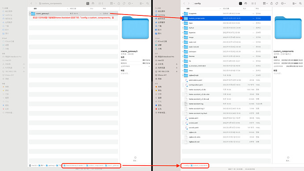This screenshot has width=304, height=171.
Task: Open search in the config window
Action: click(300, 4)
